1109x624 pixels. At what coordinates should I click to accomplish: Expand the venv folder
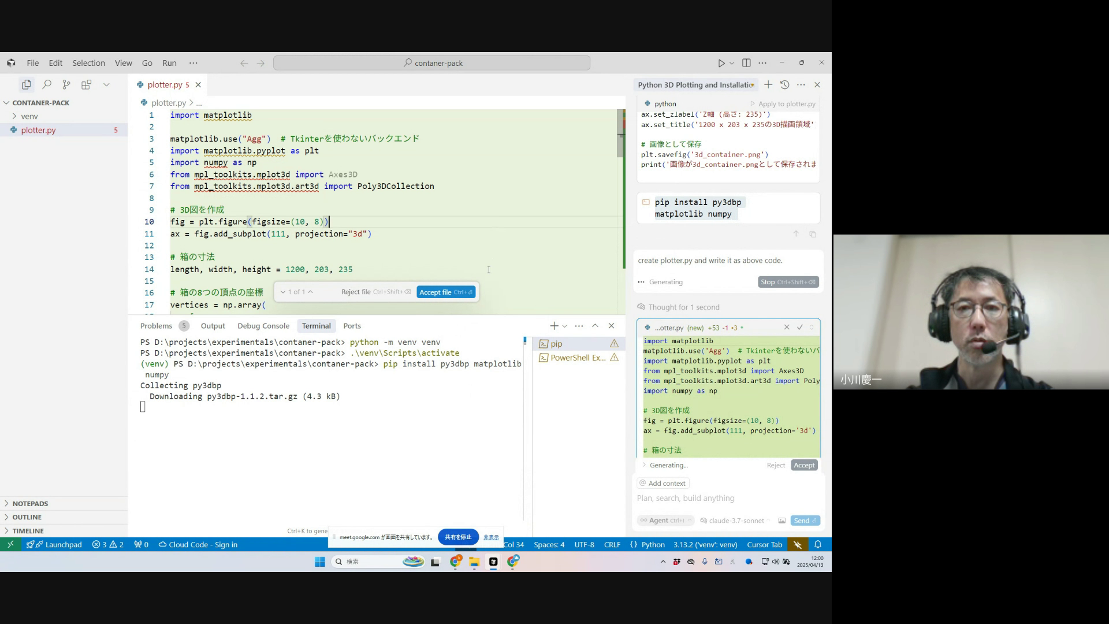(29, 116)
